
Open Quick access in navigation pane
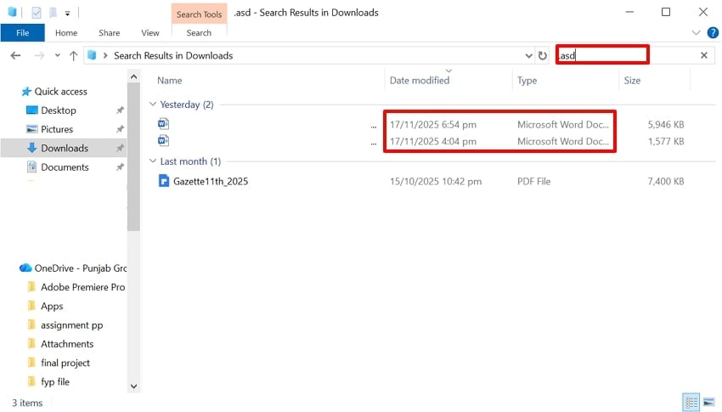(61, 92)
